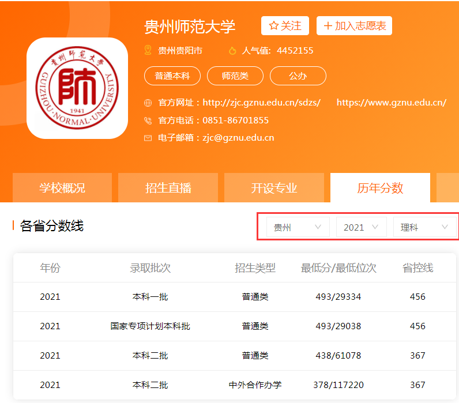The height and width of the screenshot is (403, 459).
Task: Click the 493/29334 score cell
Action: 338,297
